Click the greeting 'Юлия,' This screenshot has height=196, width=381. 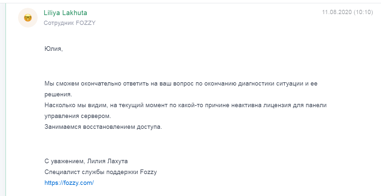pos(53,49)
